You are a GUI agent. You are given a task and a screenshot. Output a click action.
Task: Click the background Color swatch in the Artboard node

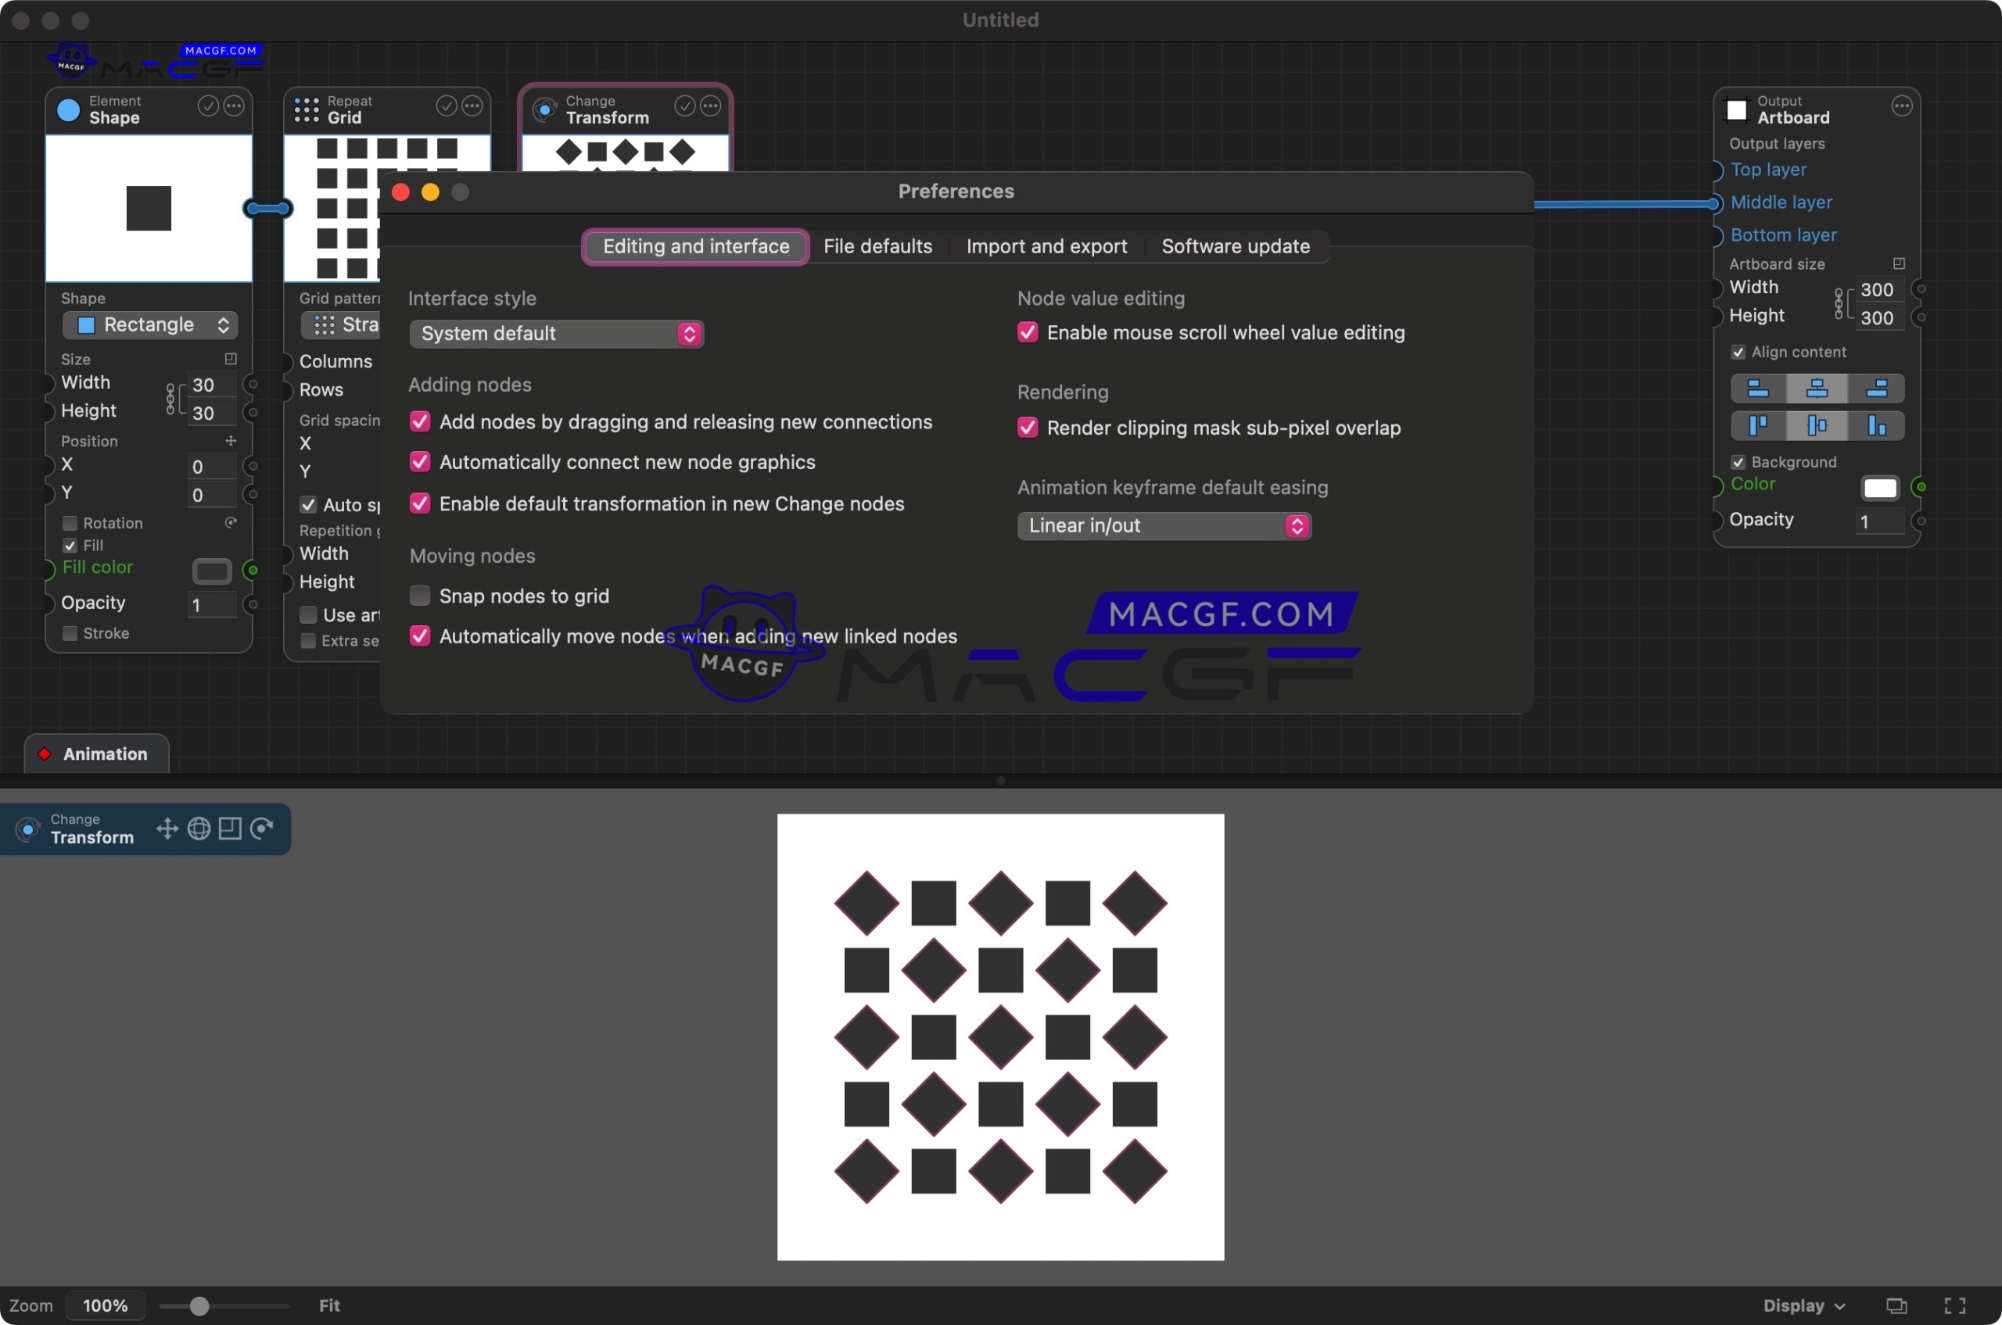[1880, 488]
